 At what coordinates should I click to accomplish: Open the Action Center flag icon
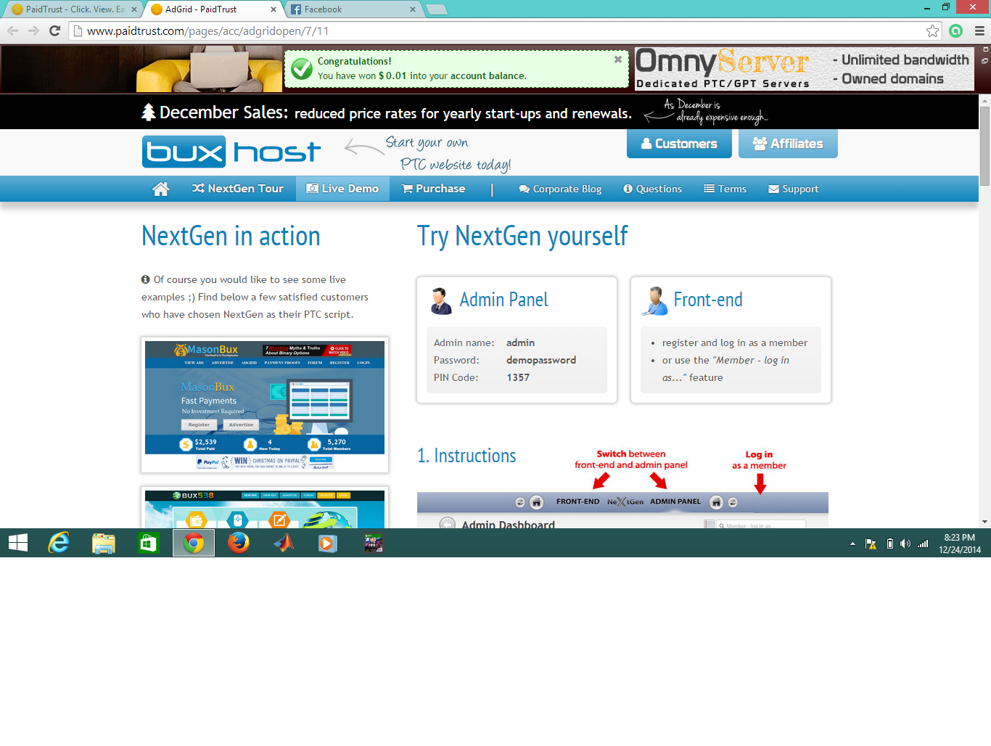(x=871, y=544)
